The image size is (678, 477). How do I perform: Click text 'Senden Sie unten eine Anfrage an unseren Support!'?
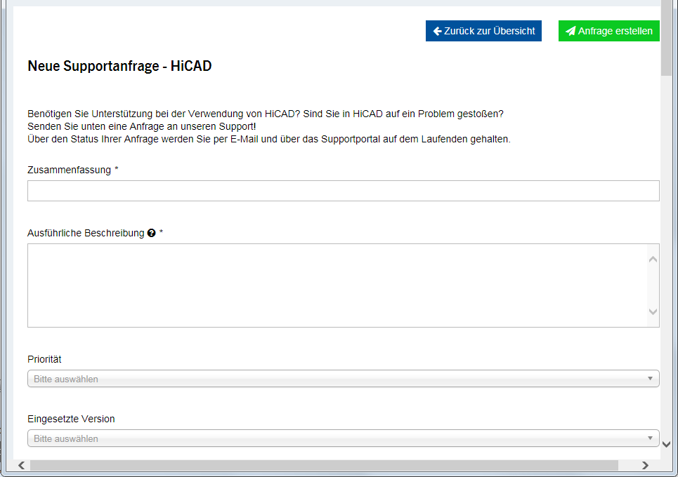141,126
